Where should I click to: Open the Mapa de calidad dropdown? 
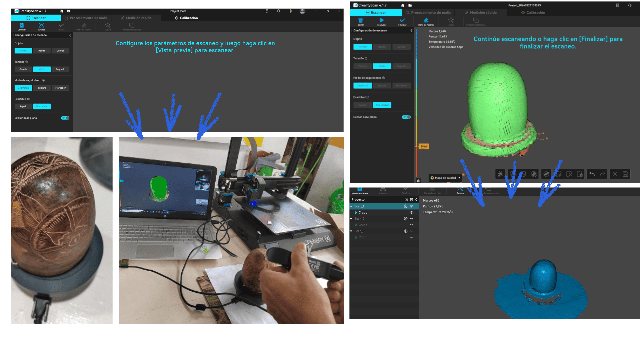coord(445,178)
